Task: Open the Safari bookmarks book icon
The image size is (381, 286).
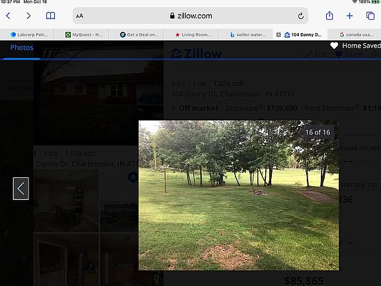Action: pyautogui.click(x=50, y=16)
